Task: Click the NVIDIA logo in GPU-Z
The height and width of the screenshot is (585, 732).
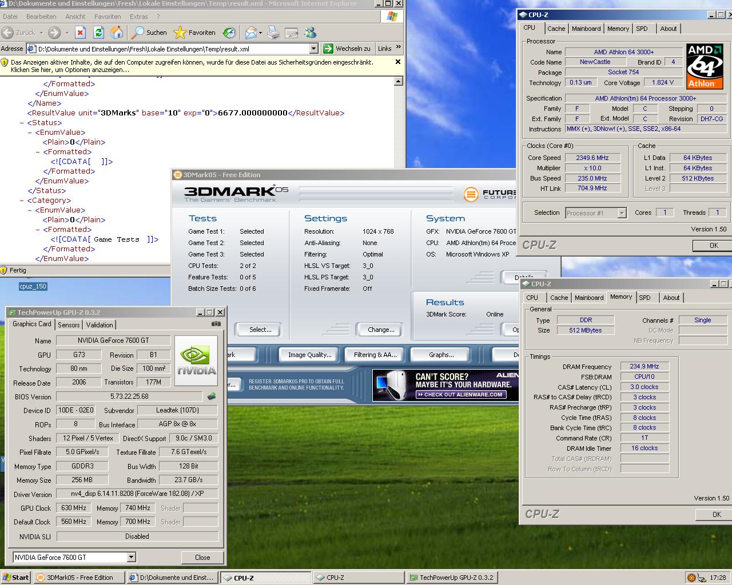Action: pos(196,359)
